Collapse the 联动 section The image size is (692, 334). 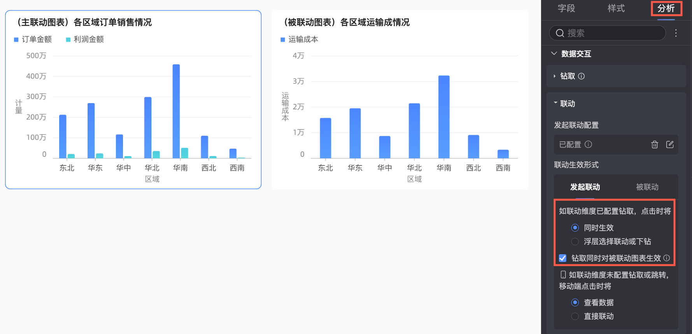[x=555, y=103]
